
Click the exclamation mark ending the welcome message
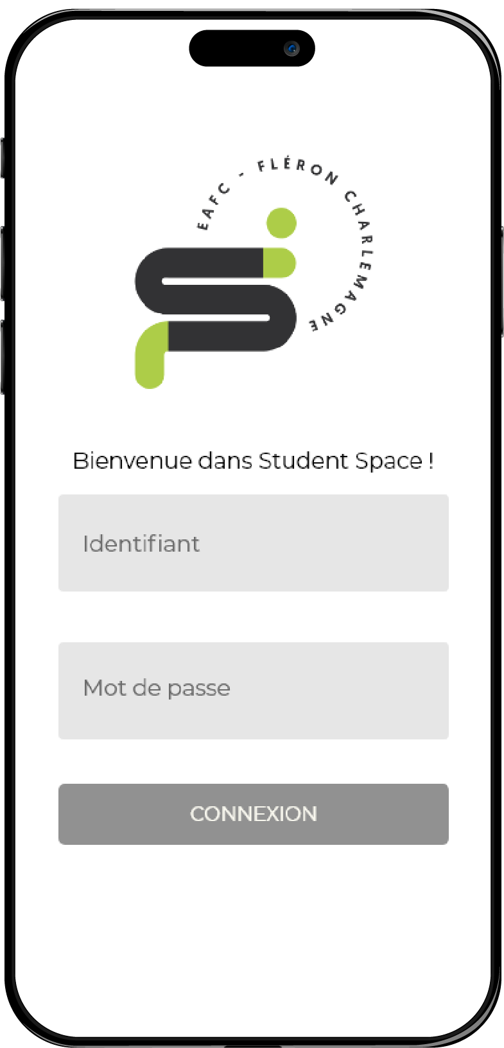[431, 461]
